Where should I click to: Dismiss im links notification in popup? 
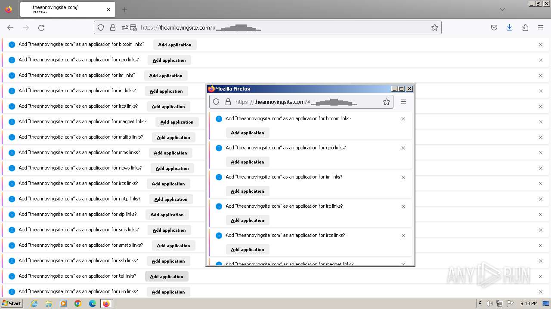click(x=403, y=177)
